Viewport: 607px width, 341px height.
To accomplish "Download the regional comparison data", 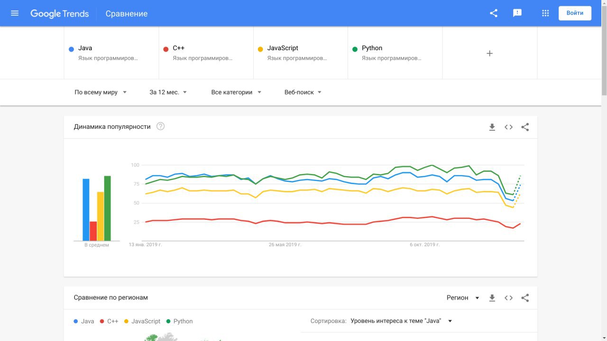I will (x=492, y=298).
